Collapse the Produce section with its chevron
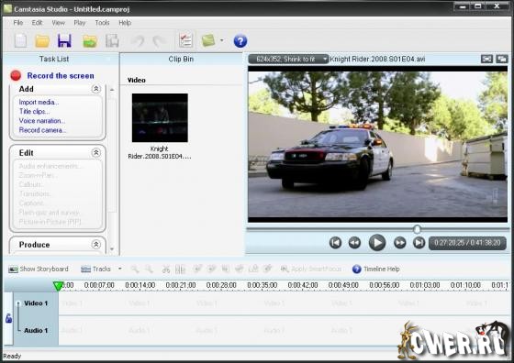This screenshot has width=514, height=363. click(x=96, y=244)
